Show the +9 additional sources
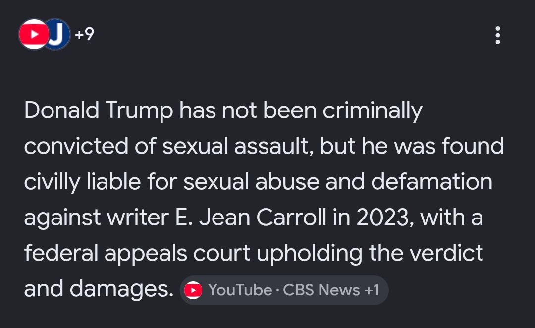Image resolution: width=535 pixels, height=328 pixels. point(84,34)
